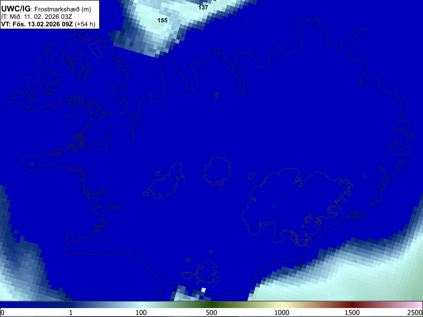Click the 1500 label on the color scale

352,313
